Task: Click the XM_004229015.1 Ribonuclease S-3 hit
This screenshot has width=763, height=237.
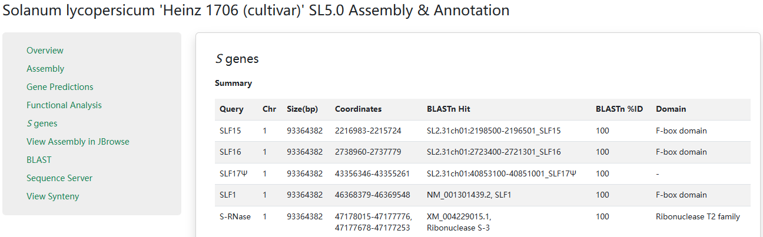Action: click(x=459, y=222)
